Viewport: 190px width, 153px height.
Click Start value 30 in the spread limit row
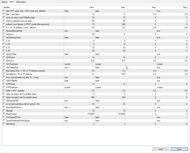pos(110,104)
